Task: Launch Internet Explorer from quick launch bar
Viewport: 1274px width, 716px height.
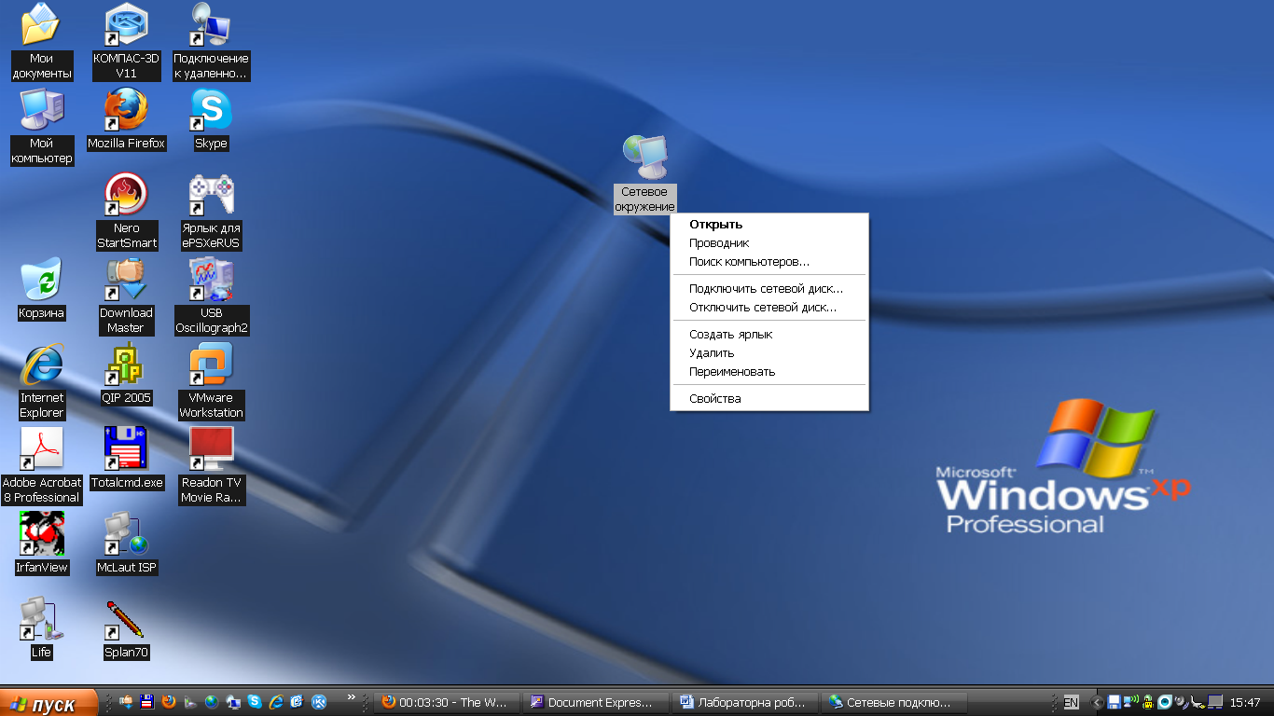Action: [276, 702]
